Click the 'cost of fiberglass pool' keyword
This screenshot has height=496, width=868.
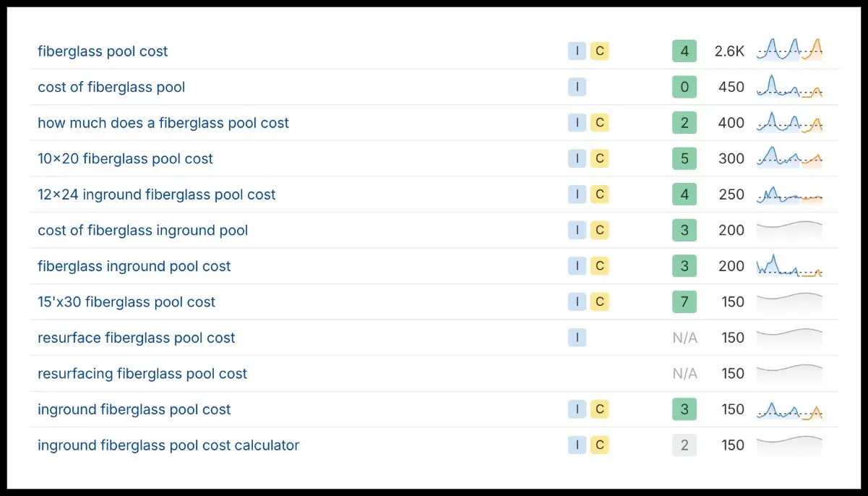[111, 87]
